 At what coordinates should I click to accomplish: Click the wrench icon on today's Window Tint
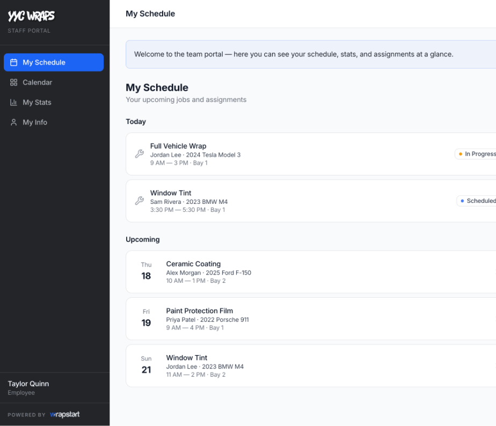140,201
